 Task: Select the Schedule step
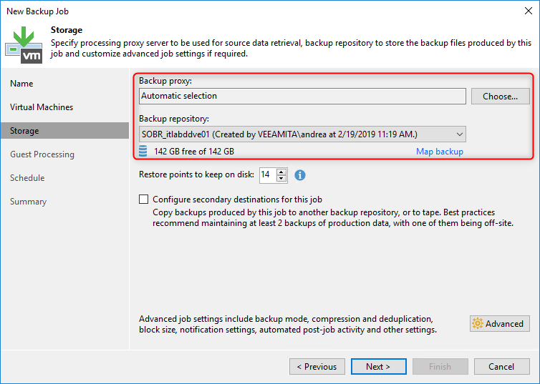(x=27, y=178)
